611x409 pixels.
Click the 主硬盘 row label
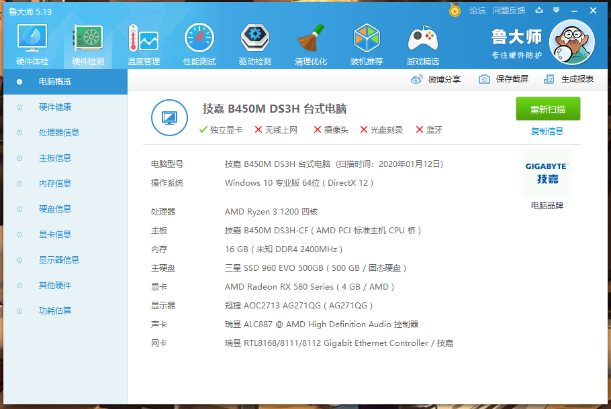click(x=163, y=268)
